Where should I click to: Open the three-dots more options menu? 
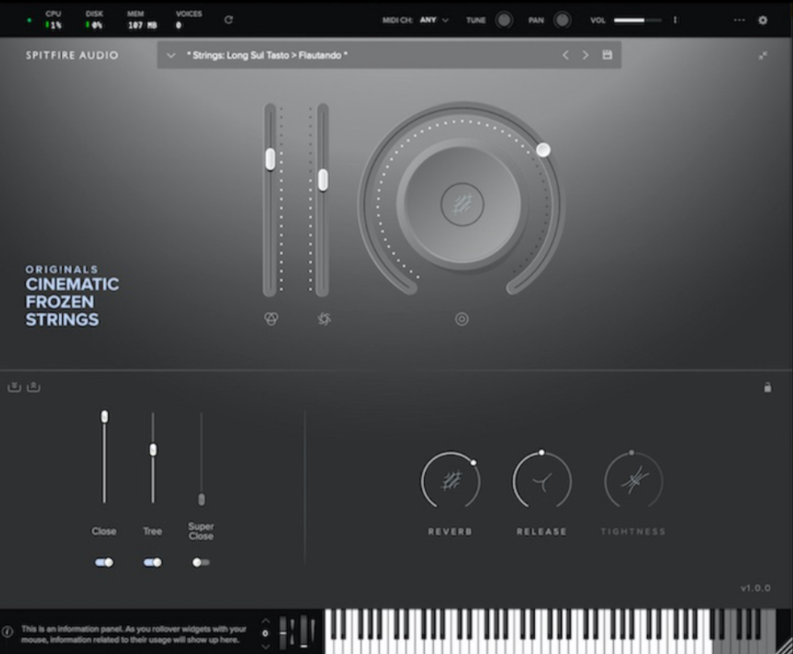[x=739, y=20]
